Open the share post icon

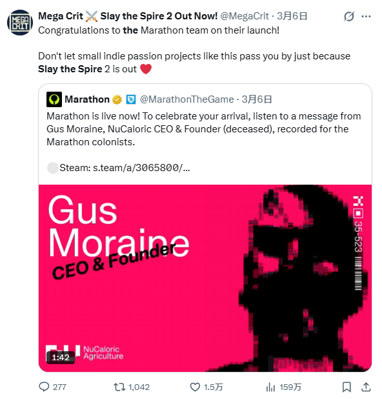366,387
